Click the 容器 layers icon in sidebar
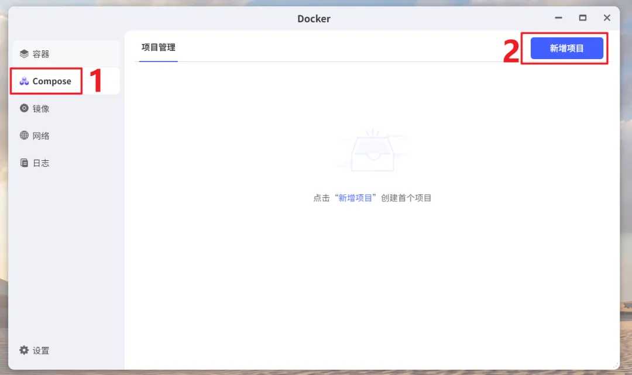Image resolution: width=632 pixels, height=375 pixels. click(24, 54)
